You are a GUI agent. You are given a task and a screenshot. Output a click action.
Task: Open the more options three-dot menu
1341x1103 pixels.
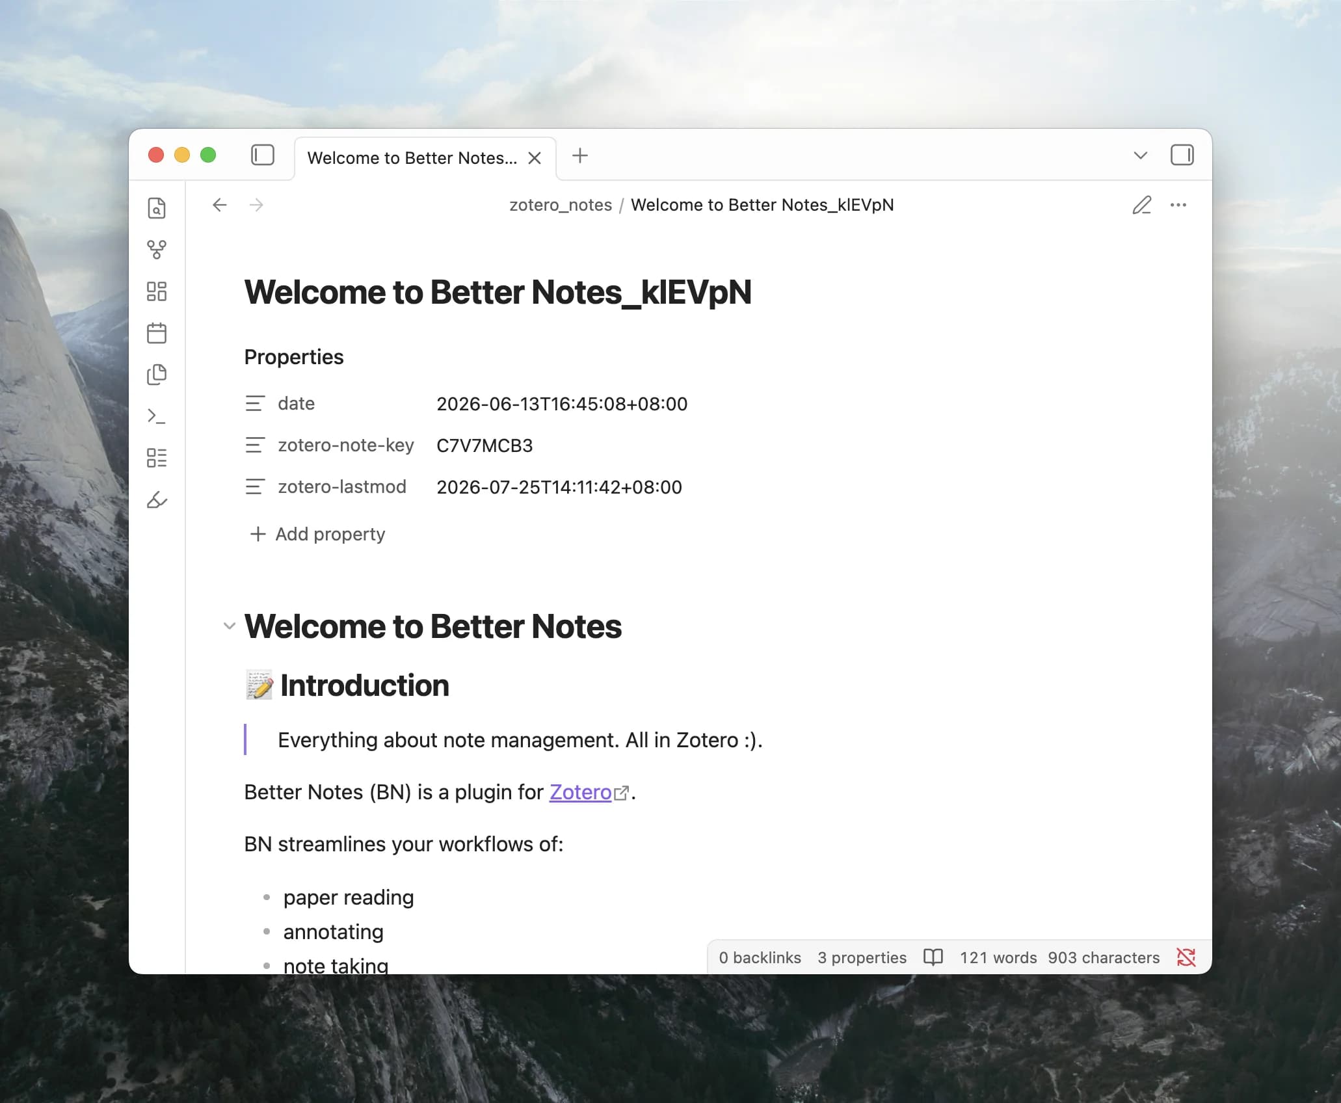tap(1178, 206)
